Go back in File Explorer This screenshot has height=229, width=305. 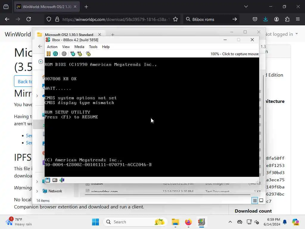coord(40,47)
